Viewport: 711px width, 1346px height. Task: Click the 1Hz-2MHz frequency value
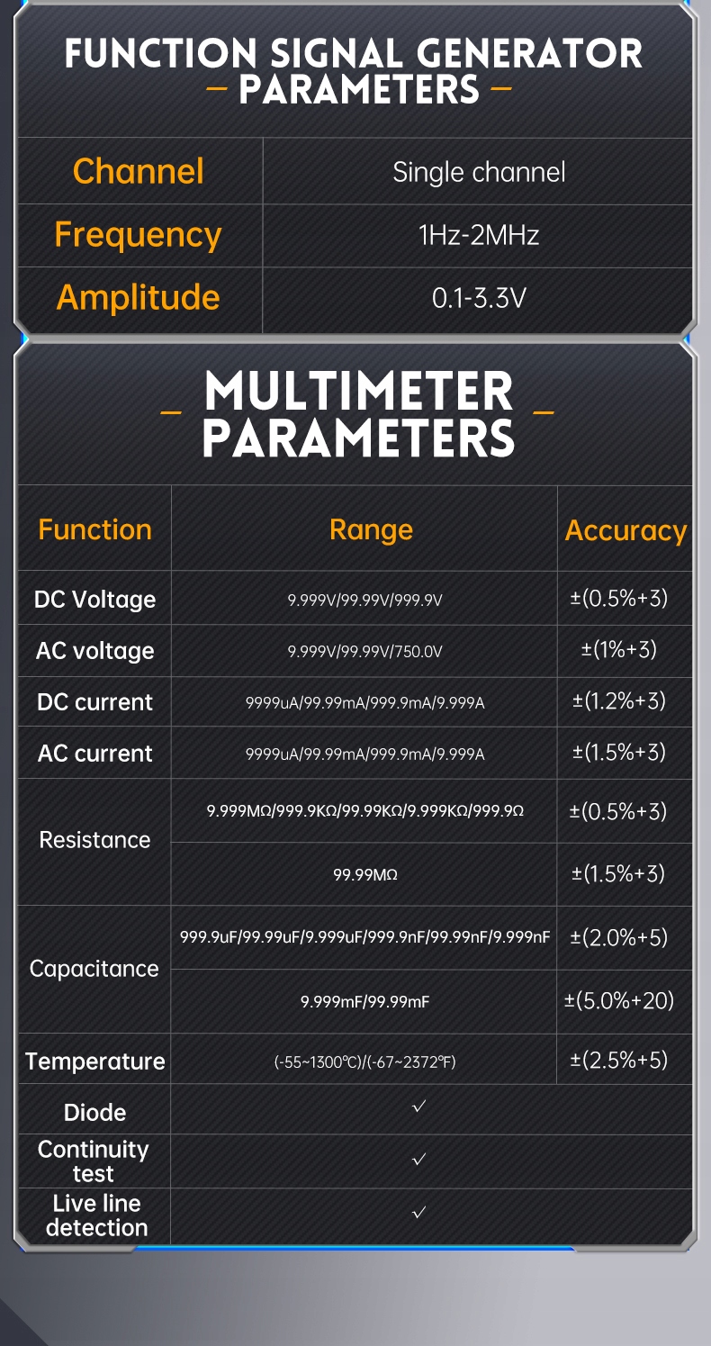[x=479, y=236]
